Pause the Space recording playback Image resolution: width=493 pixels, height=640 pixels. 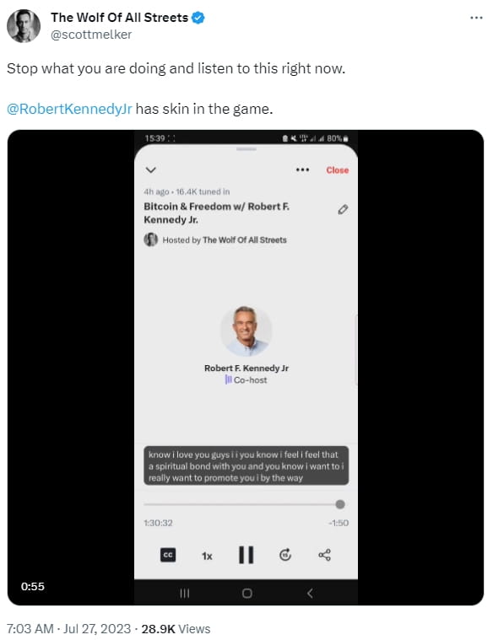pos(246,555)
